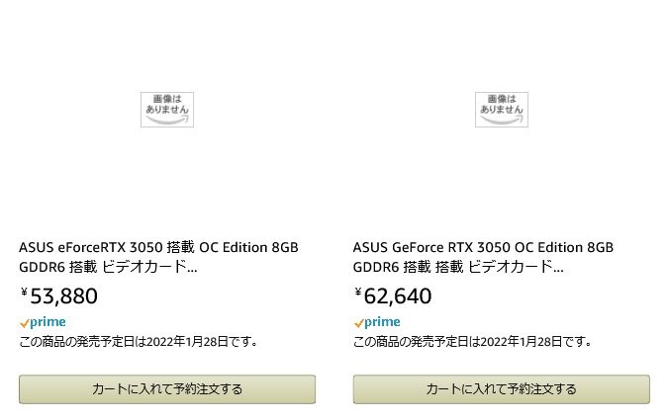The width and height of the screenshot is (666, 420).
Task: Click the left product's release date text
Action: pyautogui.click(x=139, y=342)
